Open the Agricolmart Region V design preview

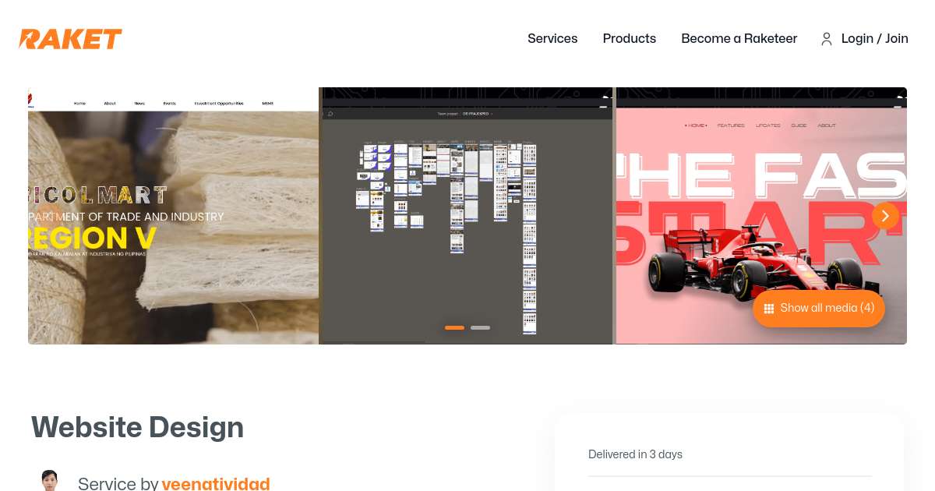(x=173, y=216)
